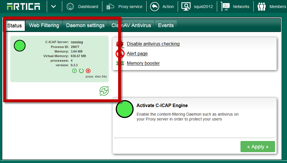287x163 pixels.
Task: Open the squid2012 menu item
Action: pyautogui.click(x=203, y=7)
